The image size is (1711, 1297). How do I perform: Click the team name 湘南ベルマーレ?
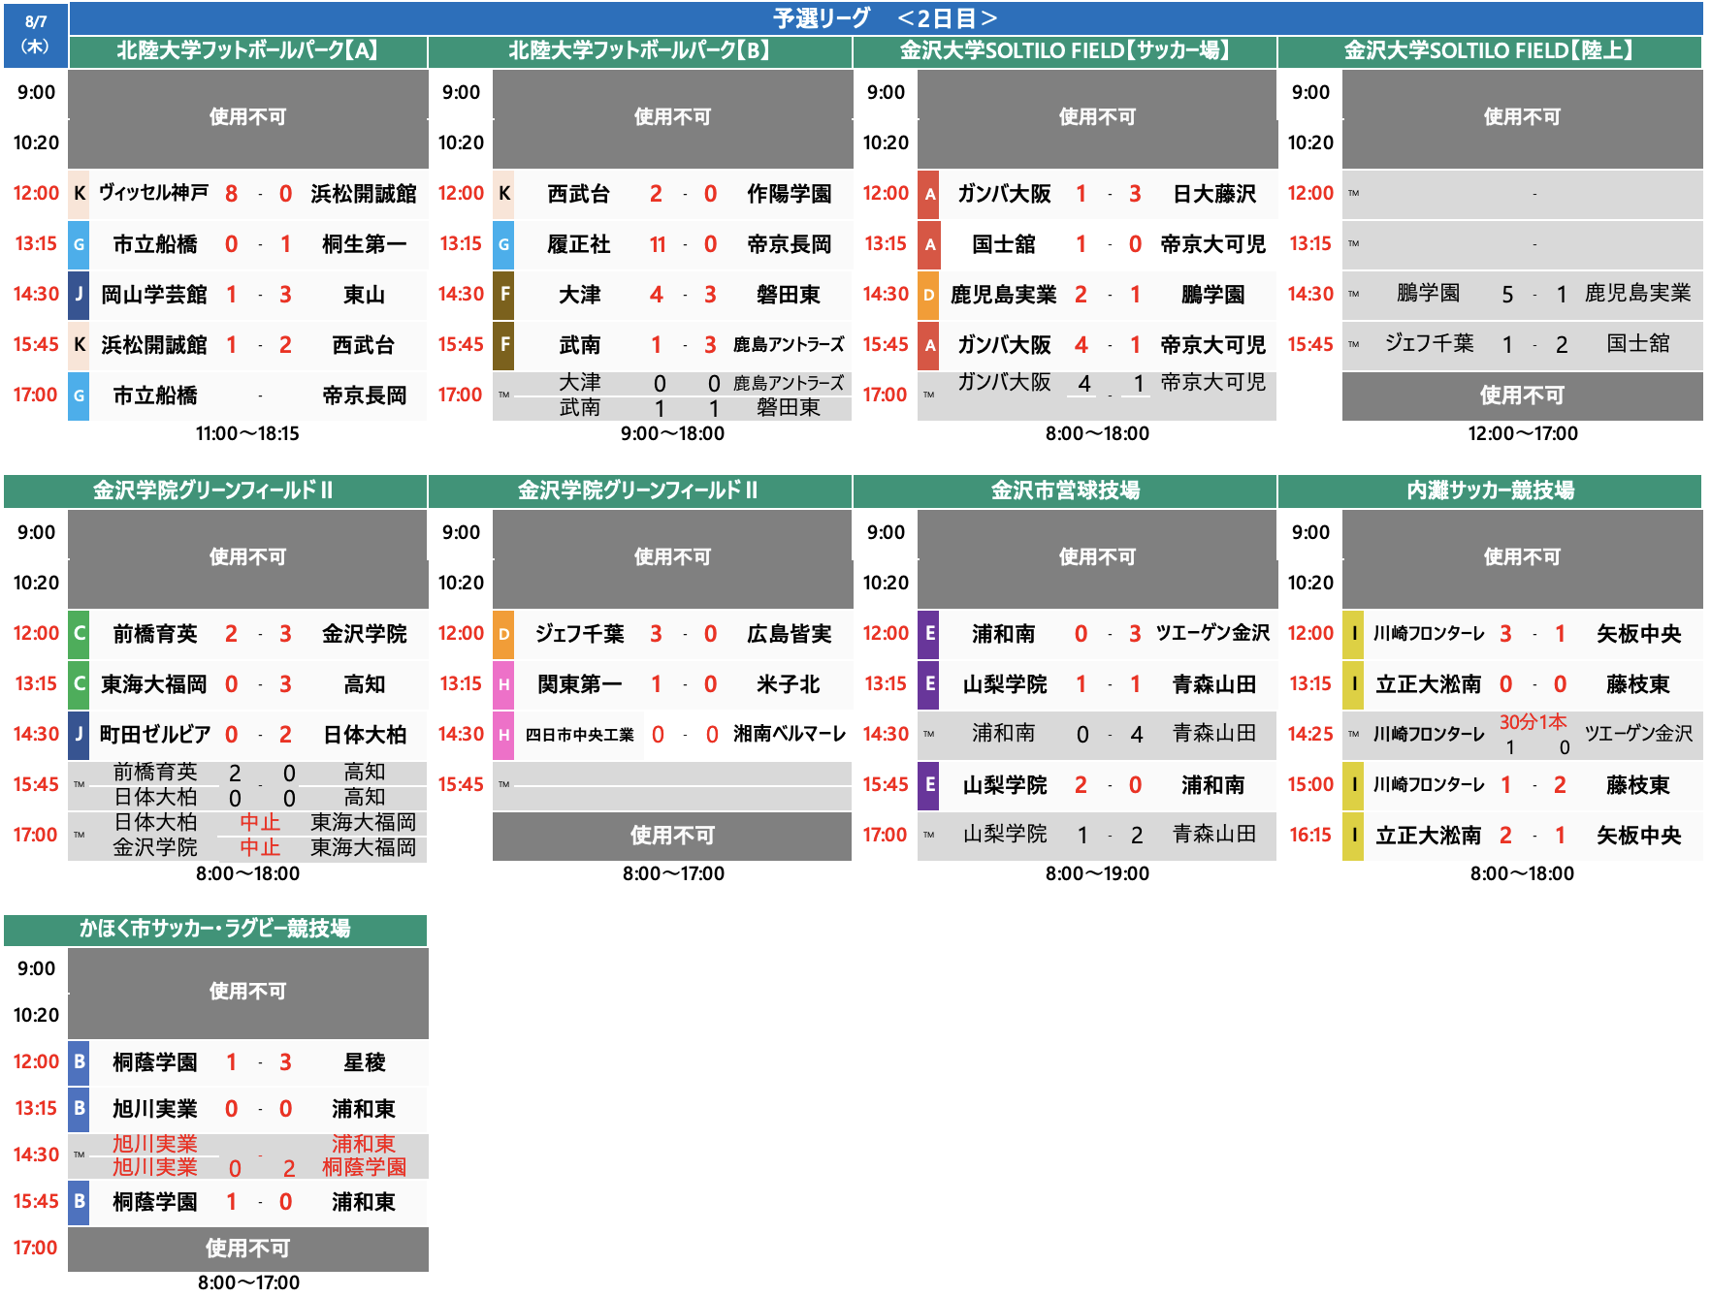790,734
